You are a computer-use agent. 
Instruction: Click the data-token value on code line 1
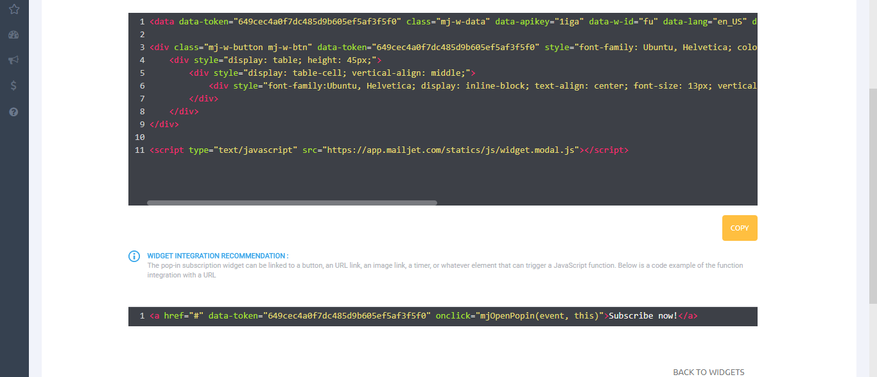[319, 22]
